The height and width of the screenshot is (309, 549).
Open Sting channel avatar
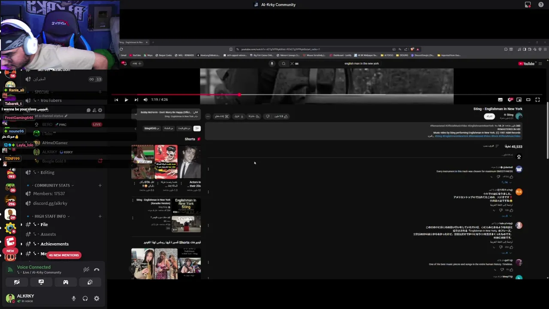519,116
